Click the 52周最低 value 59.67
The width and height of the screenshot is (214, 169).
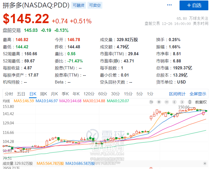click(30, 61)
